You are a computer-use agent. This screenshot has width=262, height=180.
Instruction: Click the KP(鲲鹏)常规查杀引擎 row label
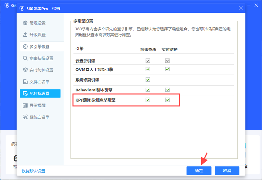click(95, 100)
